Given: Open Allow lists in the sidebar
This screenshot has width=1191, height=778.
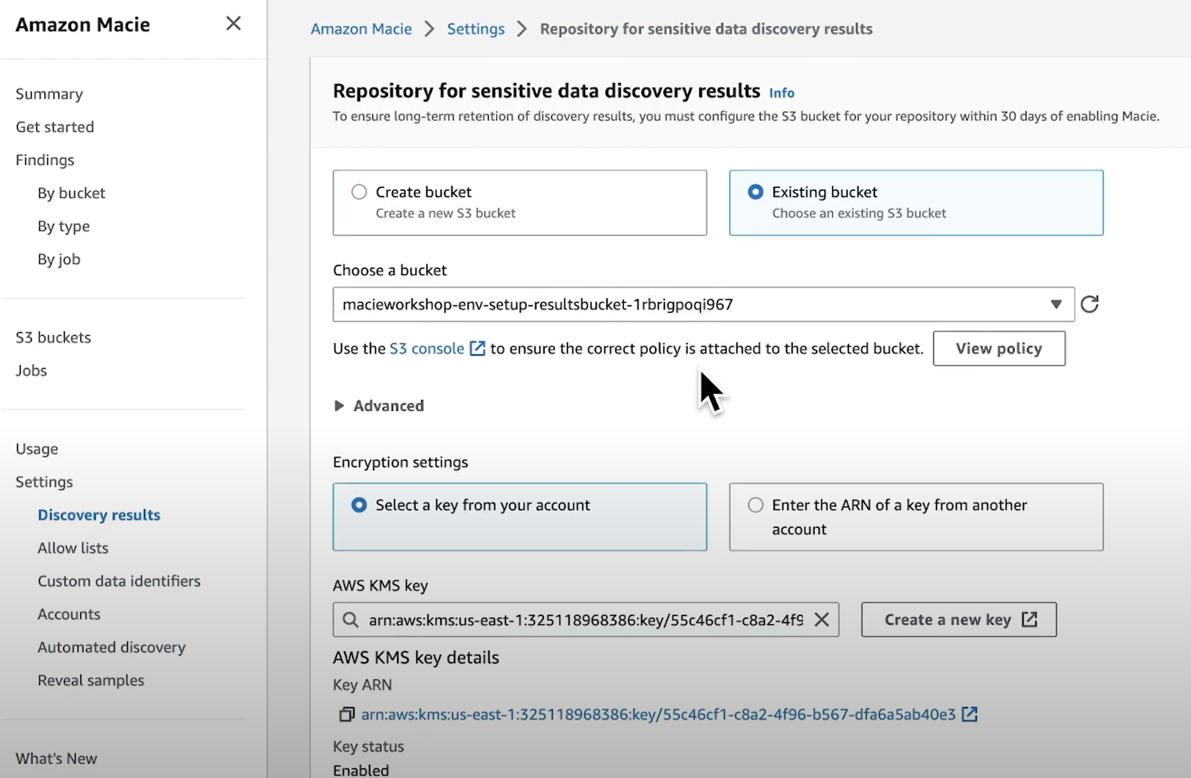Looking at the screenshot, I should tap(73, 548).
